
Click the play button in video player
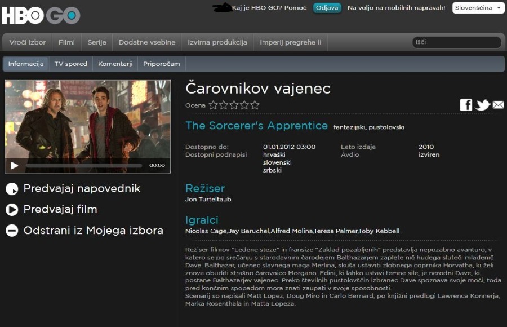coord(14,165)
